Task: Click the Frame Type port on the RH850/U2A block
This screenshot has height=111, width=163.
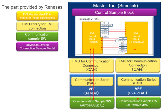Action: [121, 41]
